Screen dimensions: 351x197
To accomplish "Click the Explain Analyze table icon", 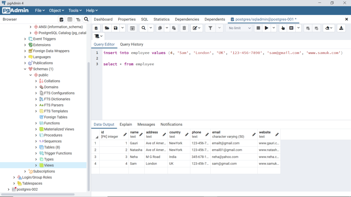I will tap(291, 28).
